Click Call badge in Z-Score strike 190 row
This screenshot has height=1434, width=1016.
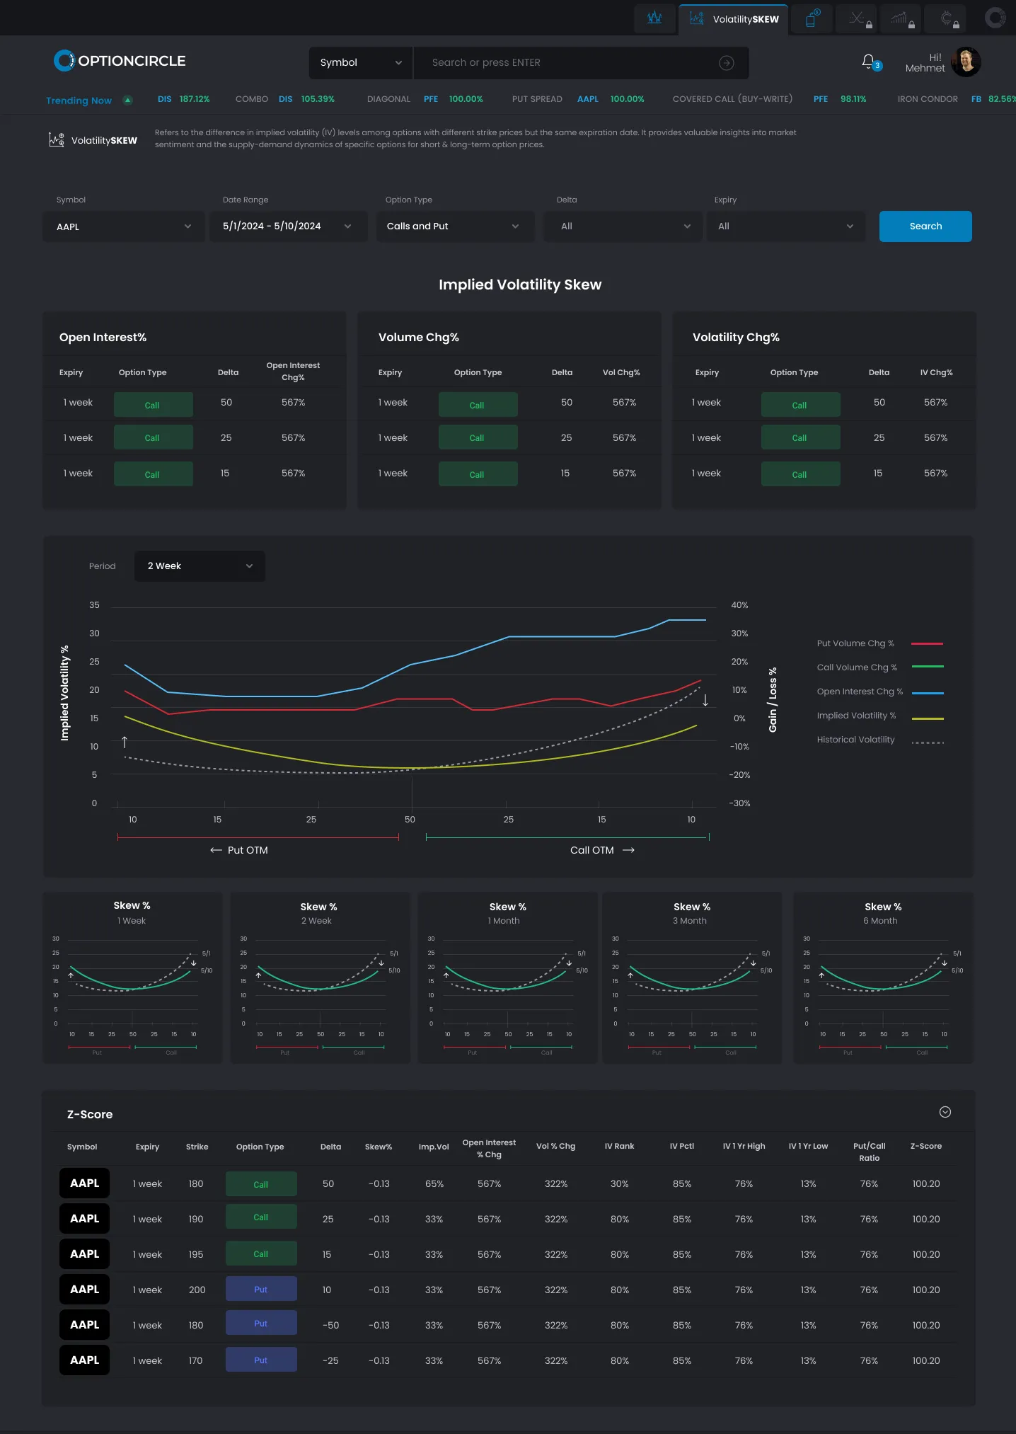261,1217
